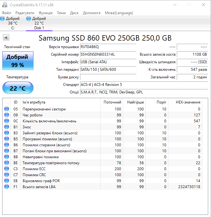Image resolution: width=211 pixels, height=218 pixels.
Task: Click the HEX-значення column header
Action: coord(185,102)
